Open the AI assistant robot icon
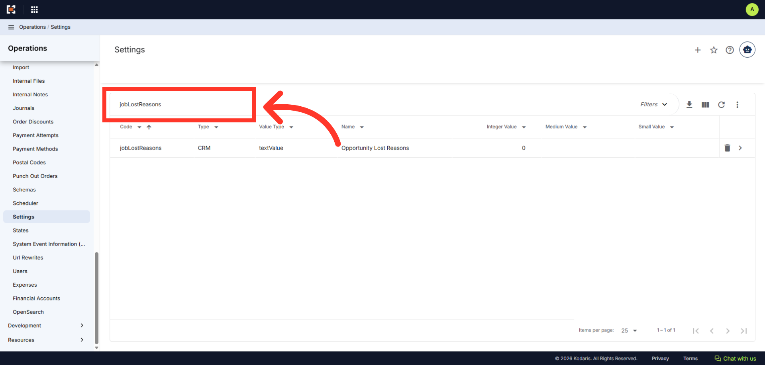Image resolution: width=765 pixels, height=365 pixels. pos(747,50)
